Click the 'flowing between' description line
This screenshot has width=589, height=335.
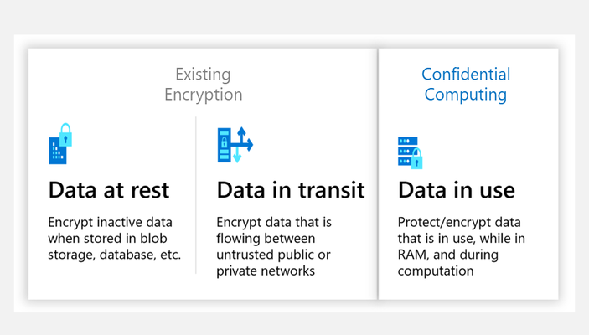266,239
